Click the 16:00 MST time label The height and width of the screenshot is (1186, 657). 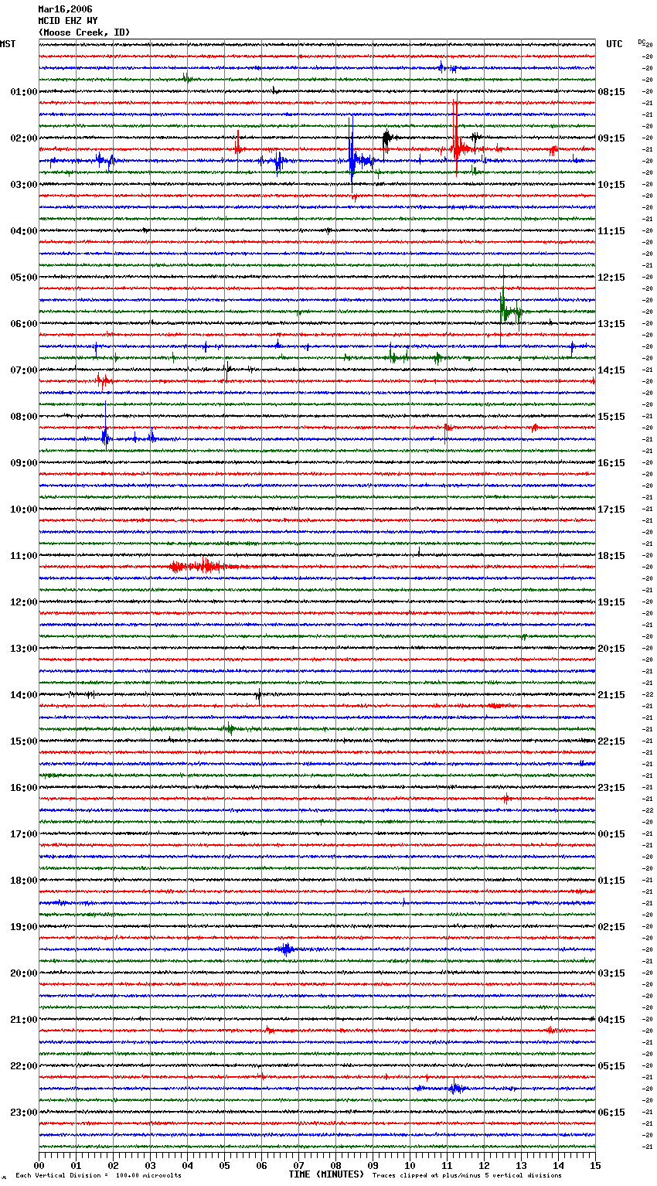click(x=23, y=788)
